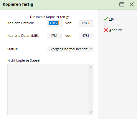Click the scroll down arrow in file list

point(91,112)
